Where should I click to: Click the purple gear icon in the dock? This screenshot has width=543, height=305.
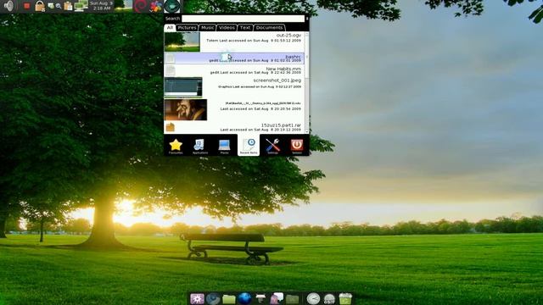coord(197,298)
